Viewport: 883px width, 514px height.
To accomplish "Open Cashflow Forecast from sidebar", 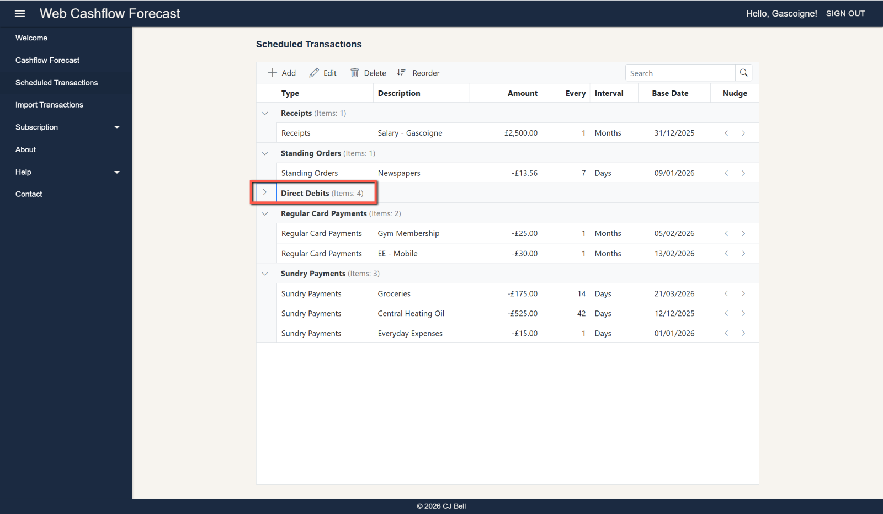I will [x=47, y=60].
